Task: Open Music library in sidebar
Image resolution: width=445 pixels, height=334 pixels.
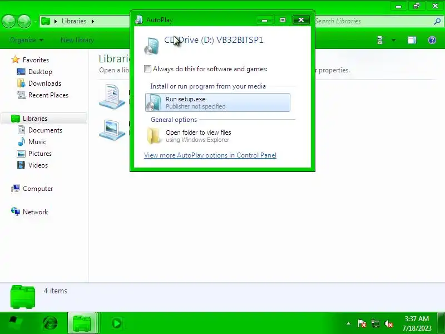Action: [x=37, y=142]
